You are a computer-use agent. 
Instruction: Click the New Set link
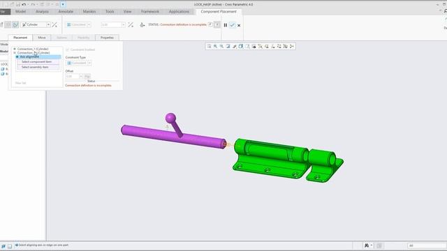(x=20, y=83)
